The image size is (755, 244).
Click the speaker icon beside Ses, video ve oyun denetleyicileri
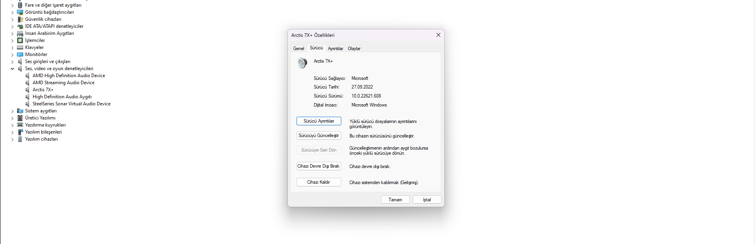click(20, 69)
